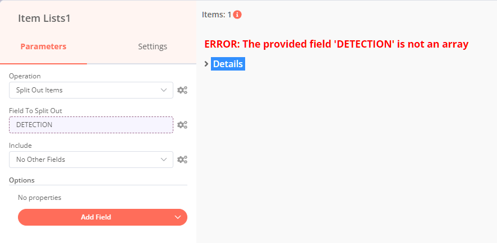
Task: Click the Item Lists1 node title
Action: [44, 18]
